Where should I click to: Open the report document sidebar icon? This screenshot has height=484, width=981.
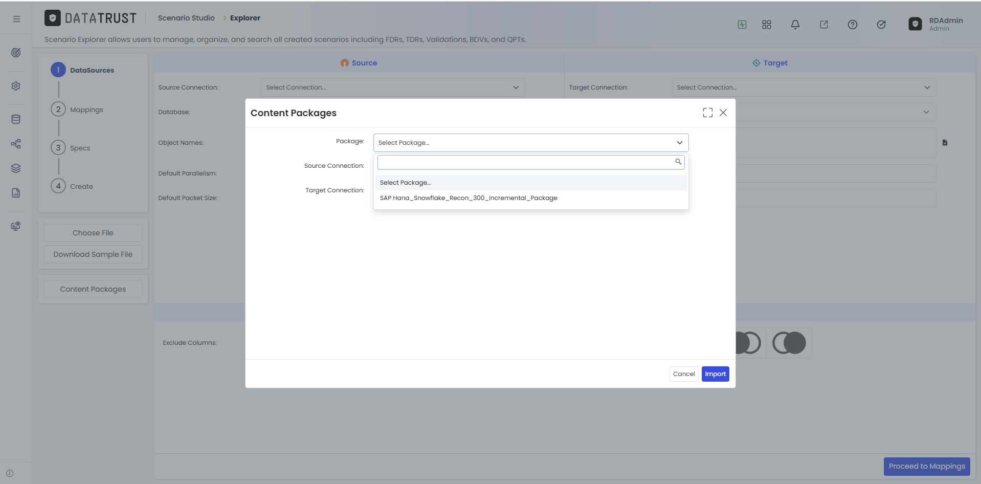tap(16, 193)
